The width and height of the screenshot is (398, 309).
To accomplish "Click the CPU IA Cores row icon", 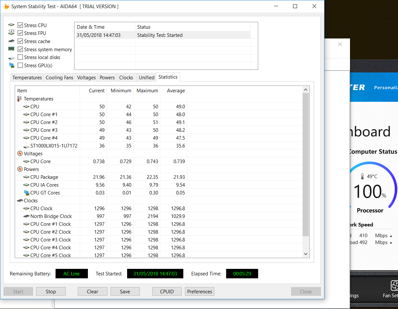I will tap(26, 185).
